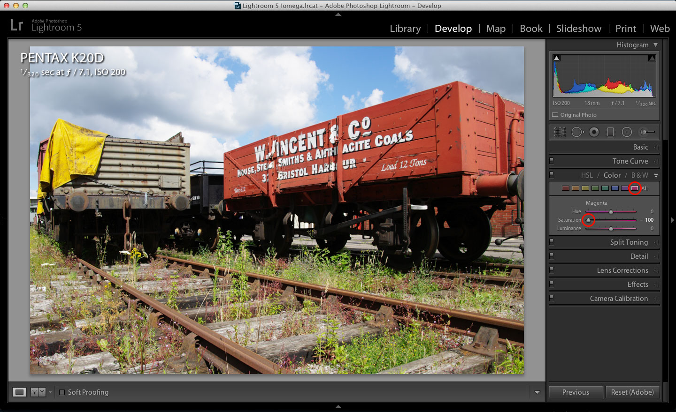676x412 pixels.
Task: Select the Crop Overlay tool
Action: click(560, 132)
